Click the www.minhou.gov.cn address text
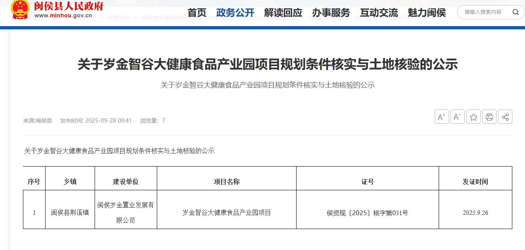Screen dimensions: 525x250 point(63,16)
